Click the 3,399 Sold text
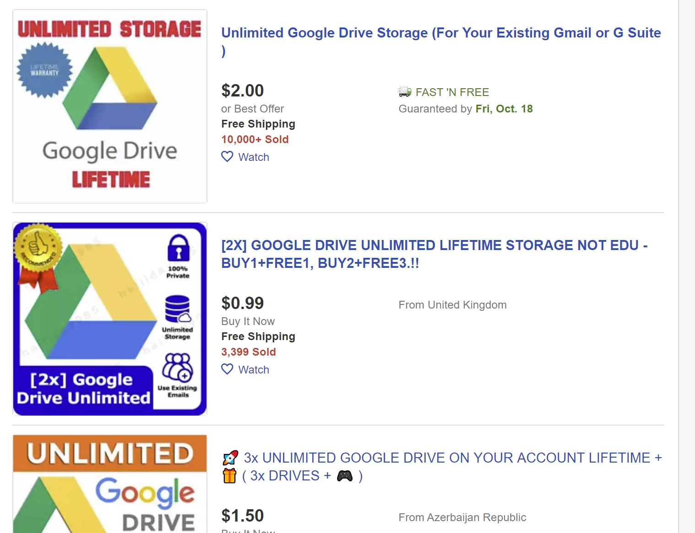Screen dimensions: 695x533 pyautogui.click(x=249, y=352)
